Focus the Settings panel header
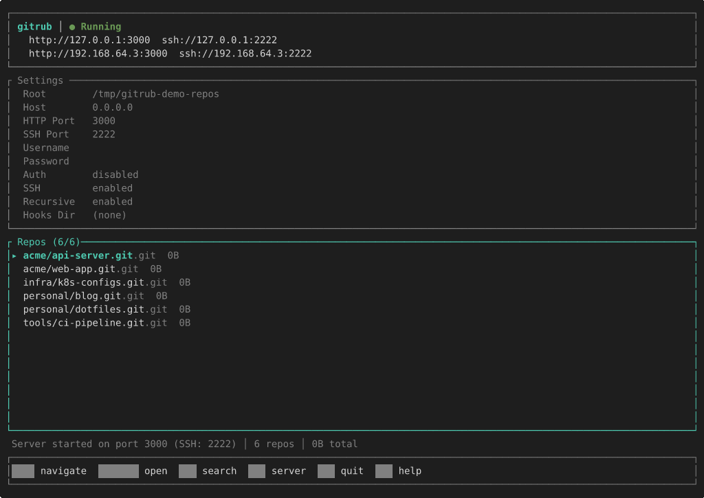Viewport: 704px width, 498px height. point(40,80)
